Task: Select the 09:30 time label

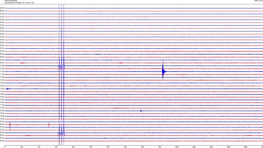Action: (x=2, y=63)
